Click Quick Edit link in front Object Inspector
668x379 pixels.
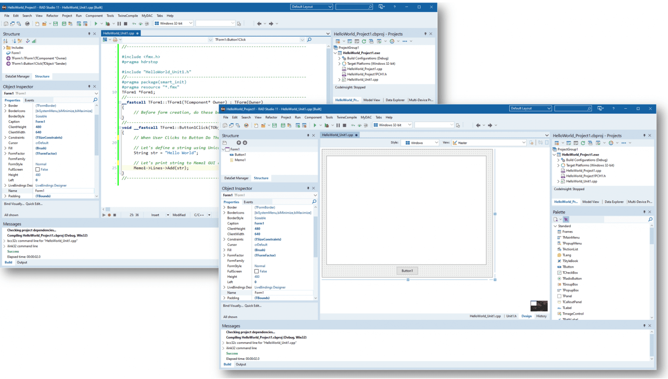[253, 306]
